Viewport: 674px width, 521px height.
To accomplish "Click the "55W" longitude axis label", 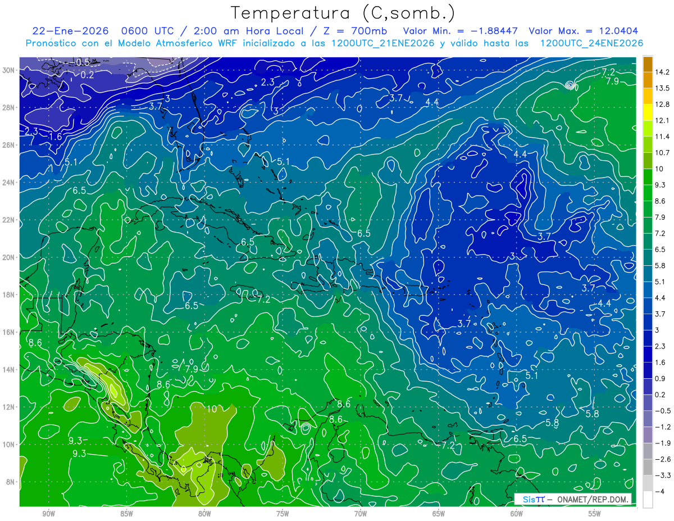I will click(x=595, y=514).
